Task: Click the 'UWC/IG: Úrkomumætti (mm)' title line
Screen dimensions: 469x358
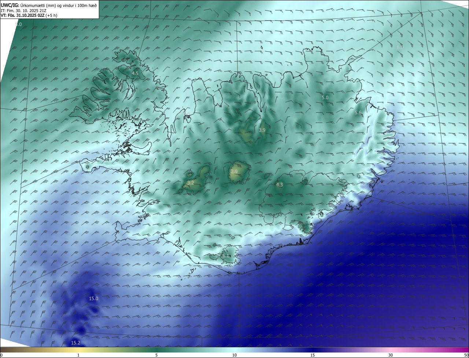Action: [x=49, y=5]
